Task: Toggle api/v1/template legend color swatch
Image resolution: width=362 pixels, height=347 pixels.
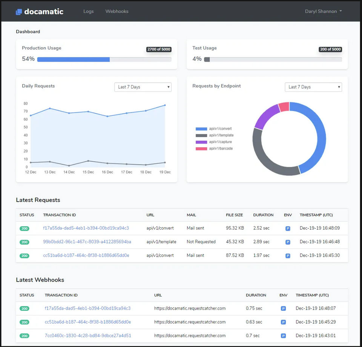Action: [201, 136]
